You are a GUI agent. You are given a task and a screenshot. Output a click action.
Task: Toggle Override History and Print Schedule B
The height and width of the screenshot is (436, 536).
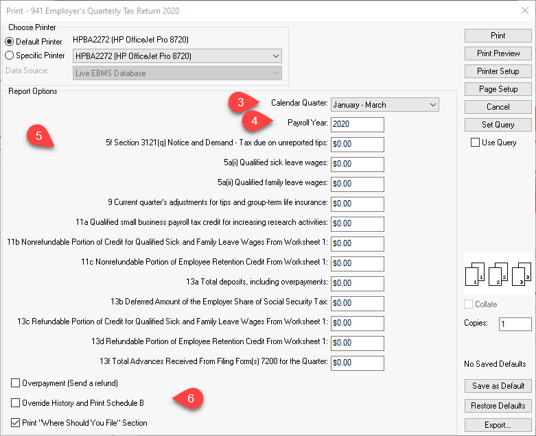(x=16, y=402)
